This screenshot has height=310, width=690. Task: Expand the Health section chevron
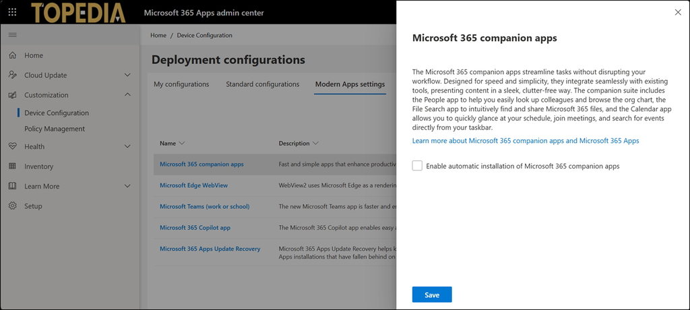127,147
